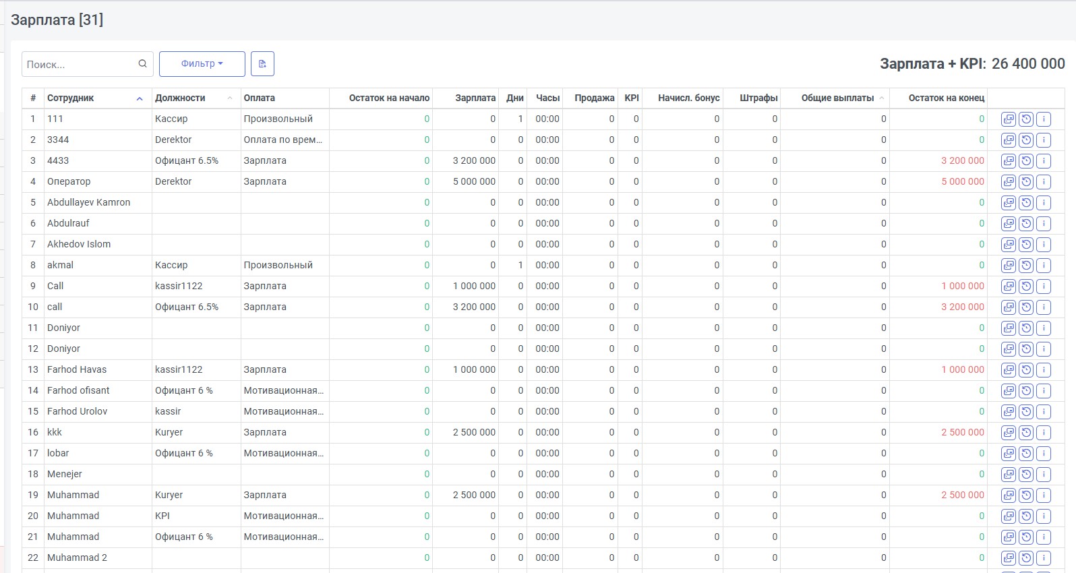1076x573 pixels.
Task: Select the Farhod Urolov table row
Action: [543, 412]
